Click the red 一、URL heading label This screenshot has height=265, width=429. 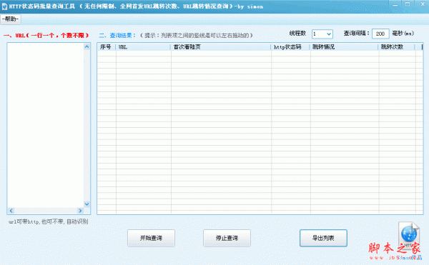[46, 36]
